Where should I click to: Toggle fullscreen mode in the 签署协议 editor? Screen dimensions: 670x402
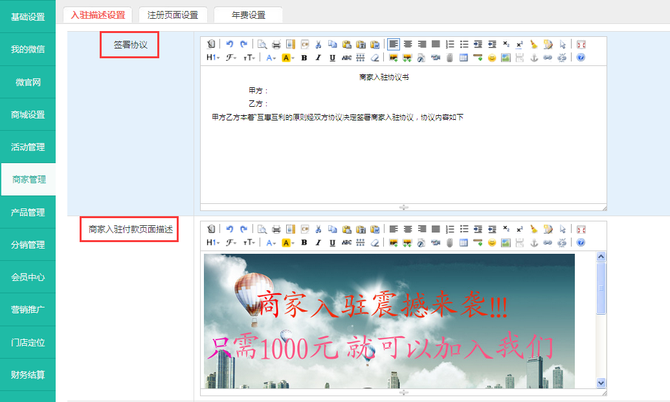coord(581,45)
